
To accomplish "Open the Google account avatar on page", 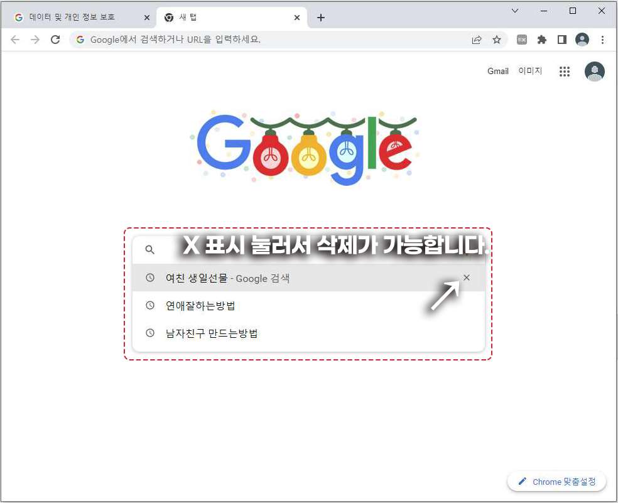I will pyautogui.click(x=594, y=72).
